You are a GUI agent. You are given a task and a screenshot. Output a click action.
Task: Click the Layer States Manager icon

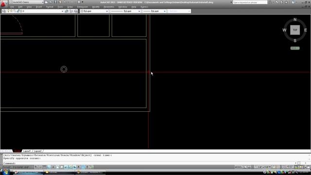[x=76, y=11]
